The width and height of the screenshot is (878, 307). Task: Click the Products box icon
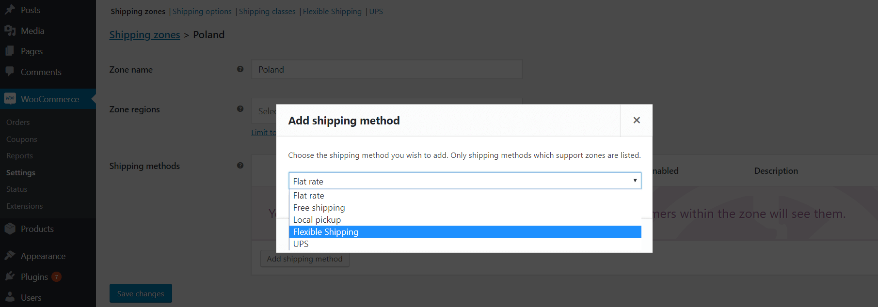10,229
